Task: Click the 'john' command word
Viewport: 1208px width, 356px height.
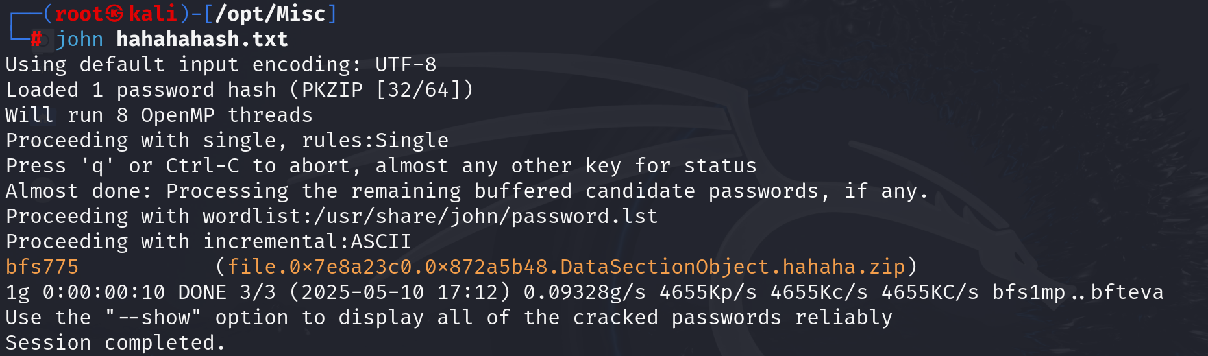Action: coord(79,40)
